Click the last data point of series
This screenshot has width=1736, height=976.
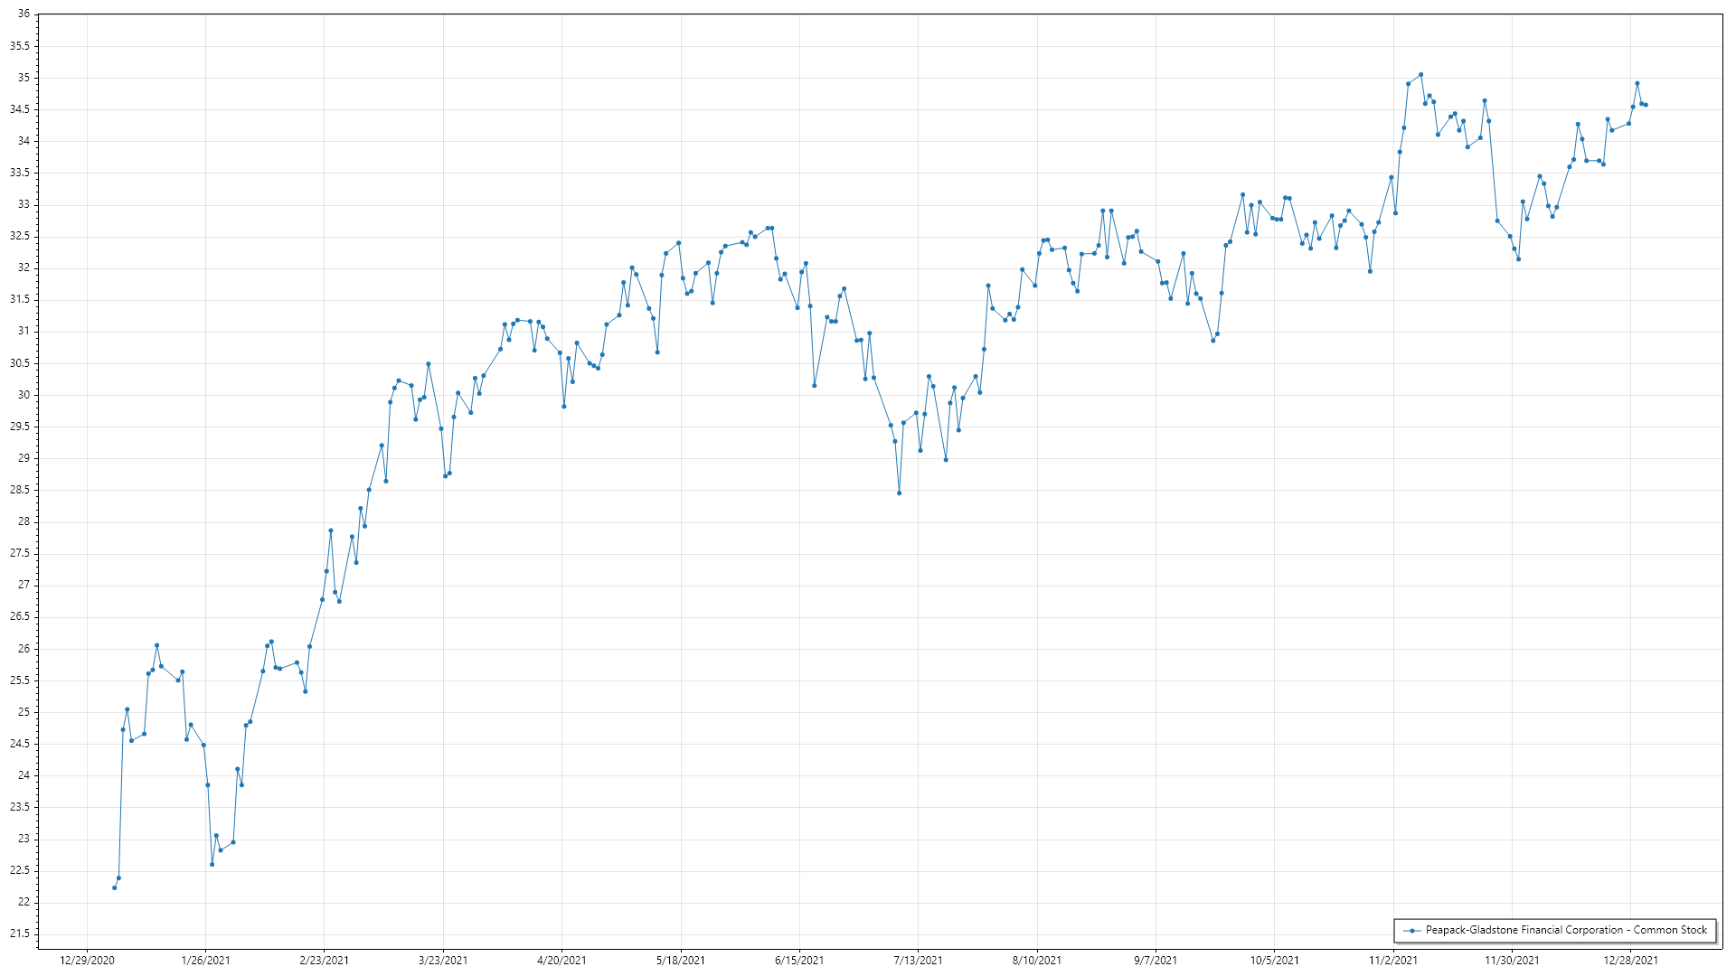click(x=1646, y=105)
